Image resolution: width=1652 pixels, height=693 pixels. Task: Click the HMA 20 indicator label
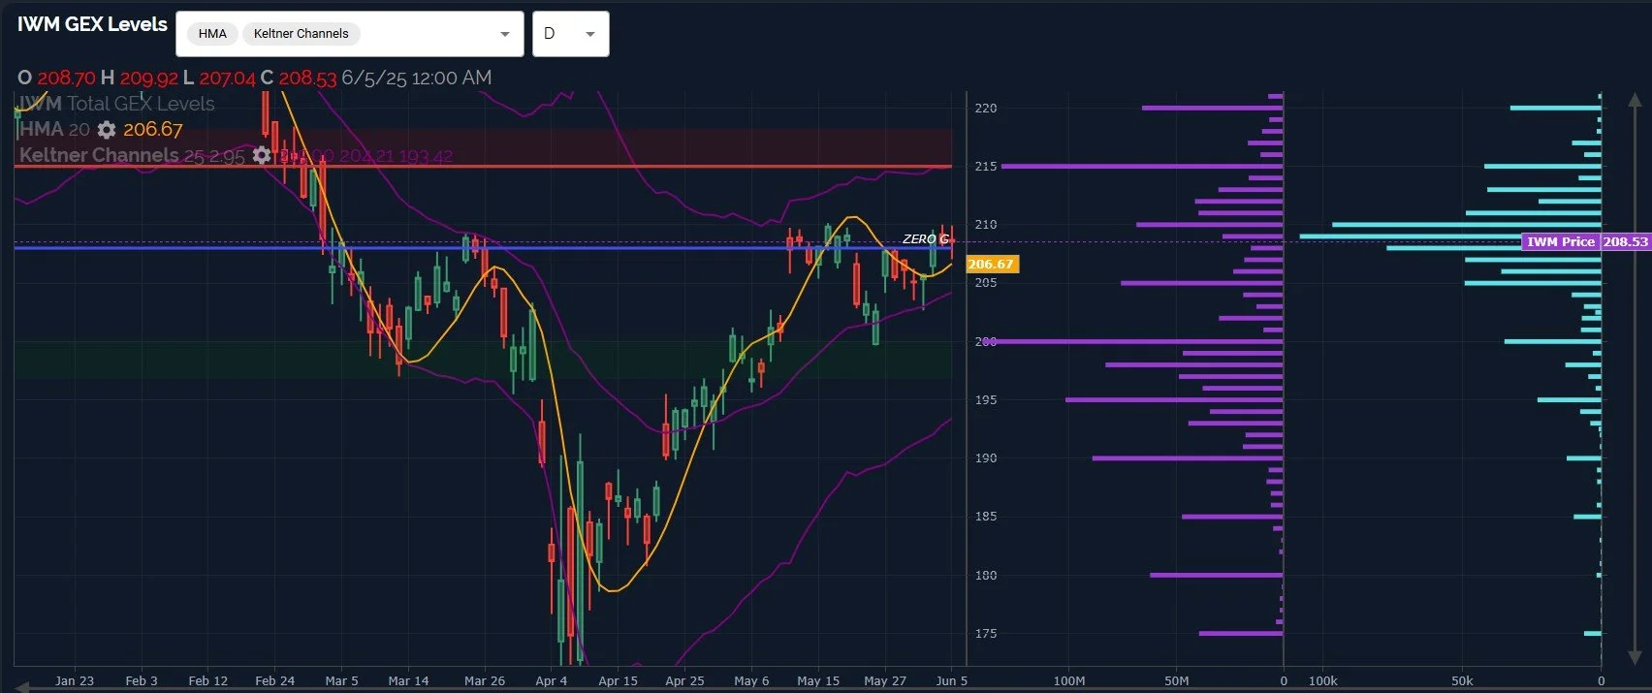click(x=54, y=129)
